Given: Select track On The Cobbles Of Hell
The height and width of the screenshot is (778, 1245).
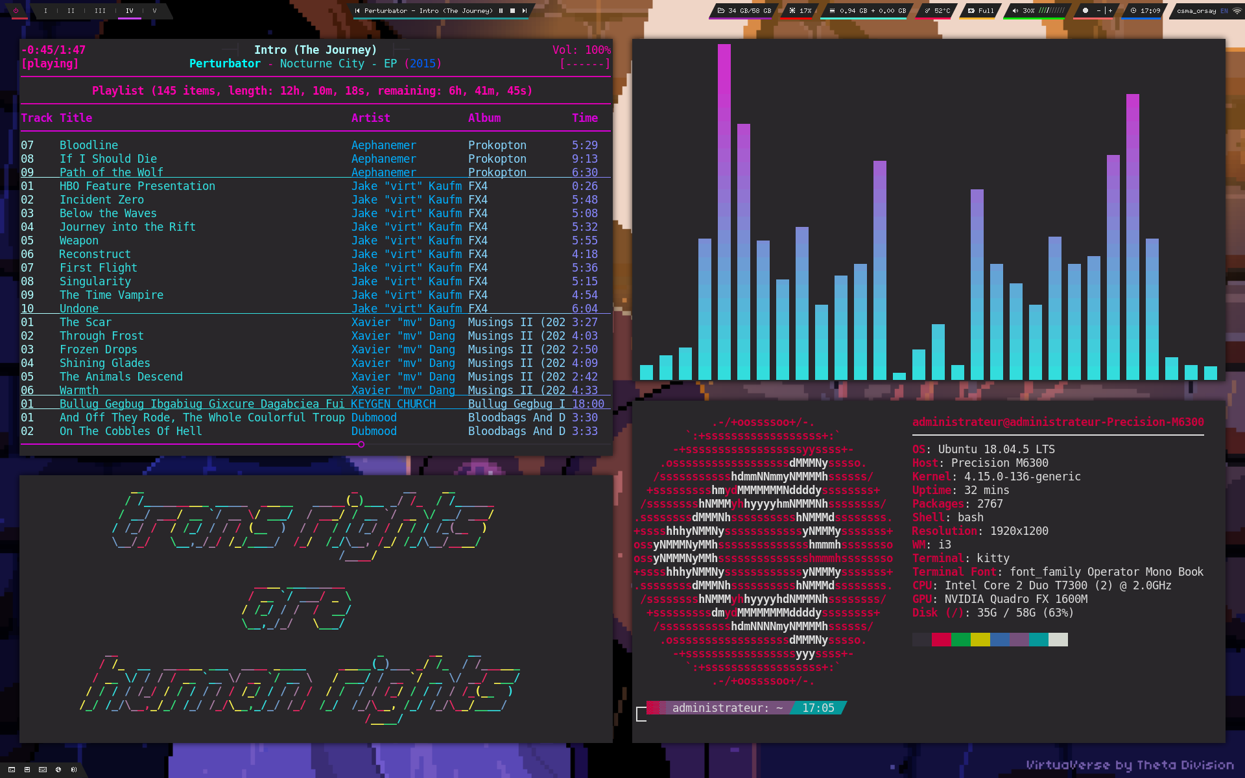Looking at the screenshot, I should pyautogui.click(x=316, y=431).
